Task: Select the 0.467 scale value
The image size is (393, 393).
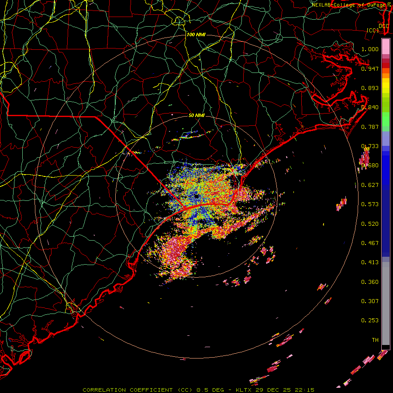Action: (370, 243)
